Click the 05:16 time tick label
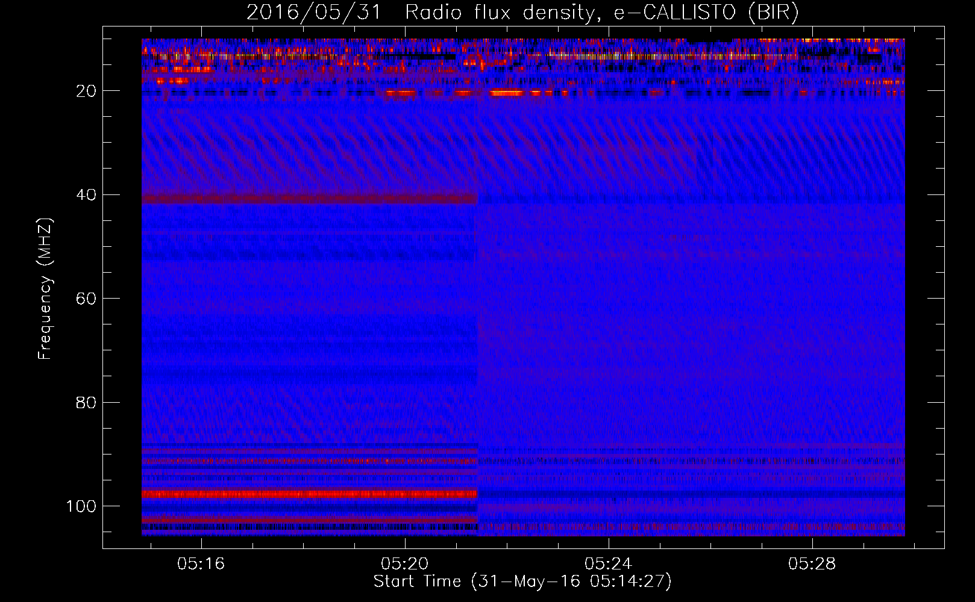The height and width of the screenshot is (602, 975). point(201,564)
